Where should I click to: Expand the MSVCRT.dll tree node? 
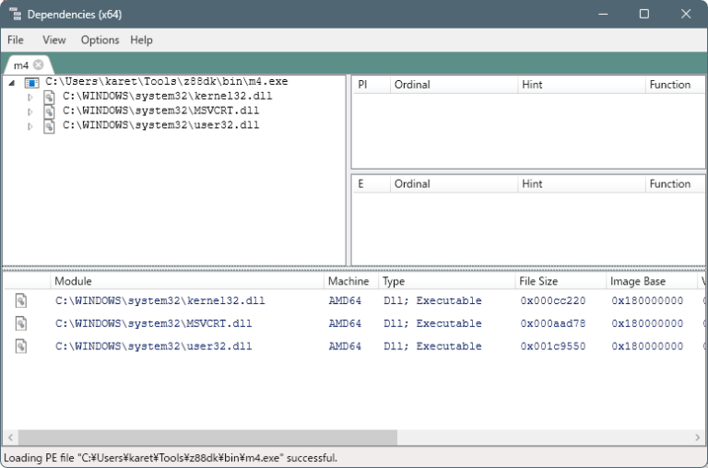point(29,111)
